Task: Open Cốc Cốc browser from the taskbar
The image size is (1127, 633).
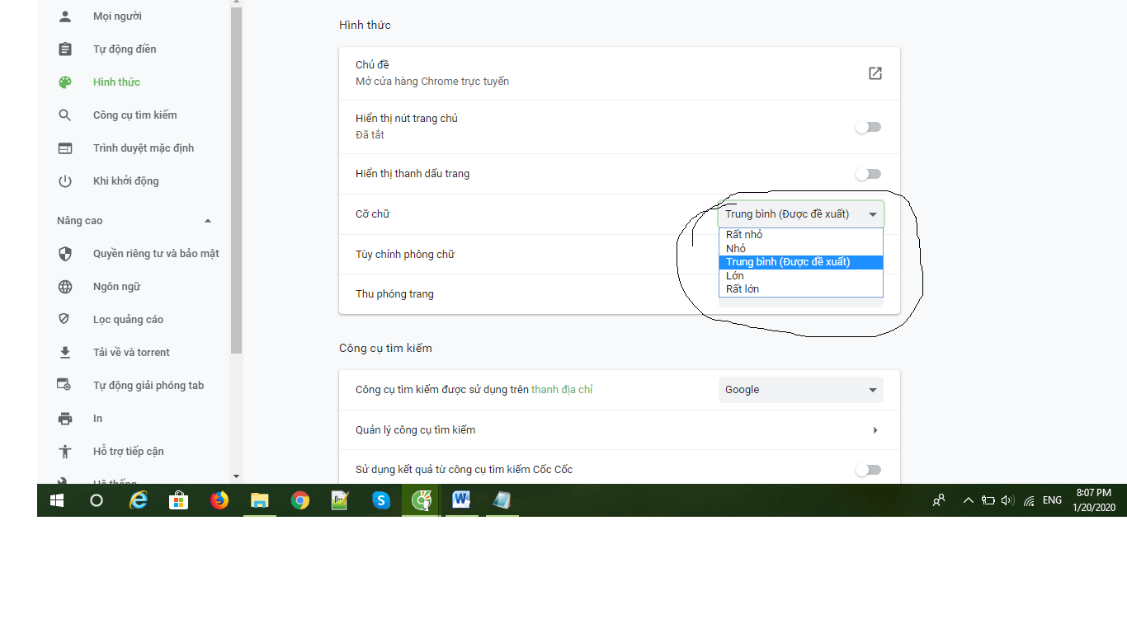Action: pyautogui.click(x=422, y=500)
